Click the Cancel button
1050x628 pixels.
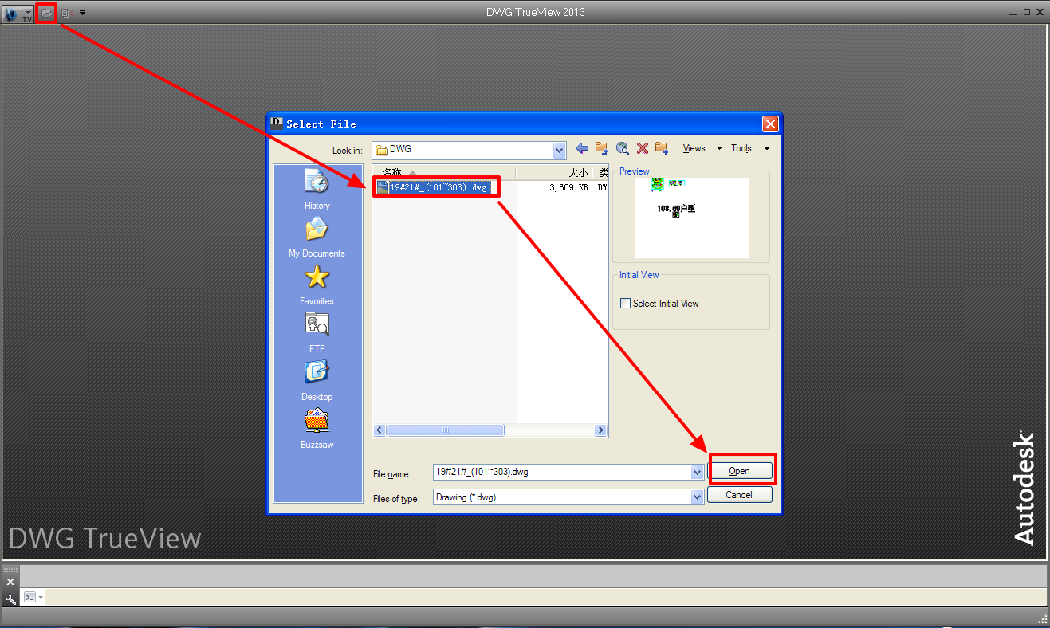pos(740,495)
